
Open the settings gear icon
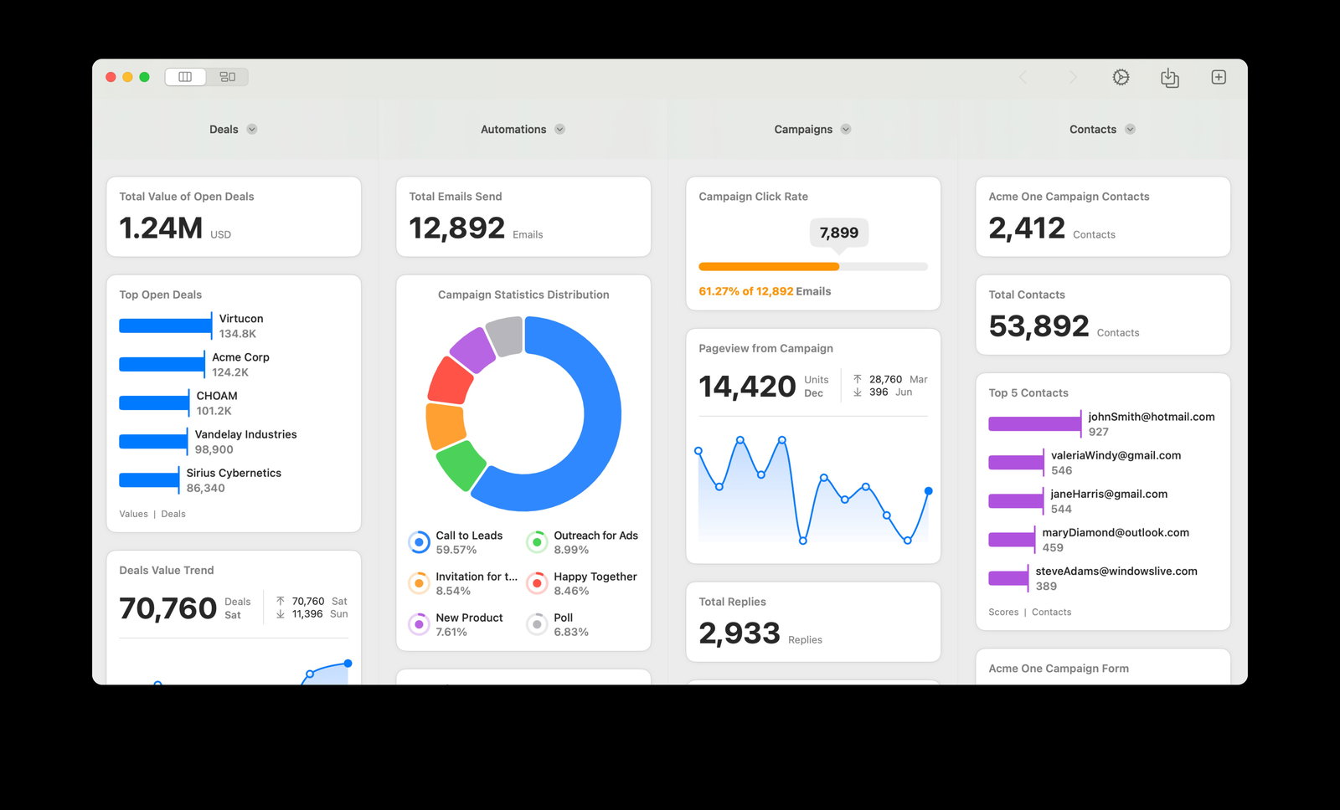click(x=1120, y=77)
